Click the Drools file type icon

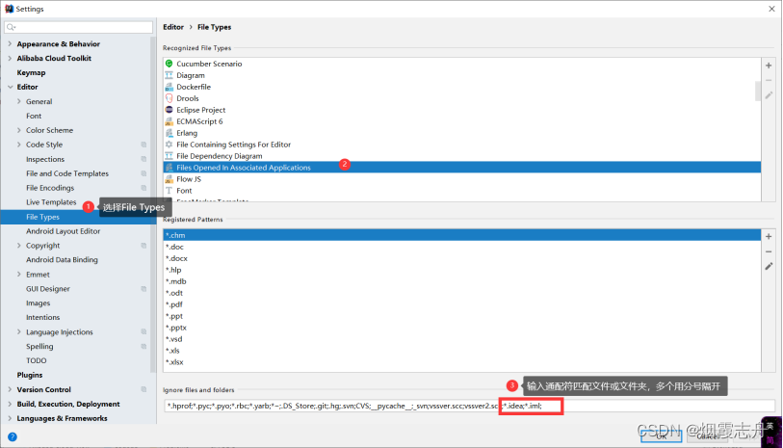point(169,98)
